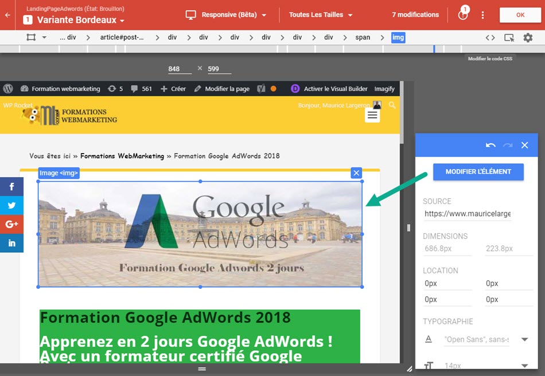Share on Google+ via sidebar icon
Viewport: 545px width, 376px height.
(12, 224)
